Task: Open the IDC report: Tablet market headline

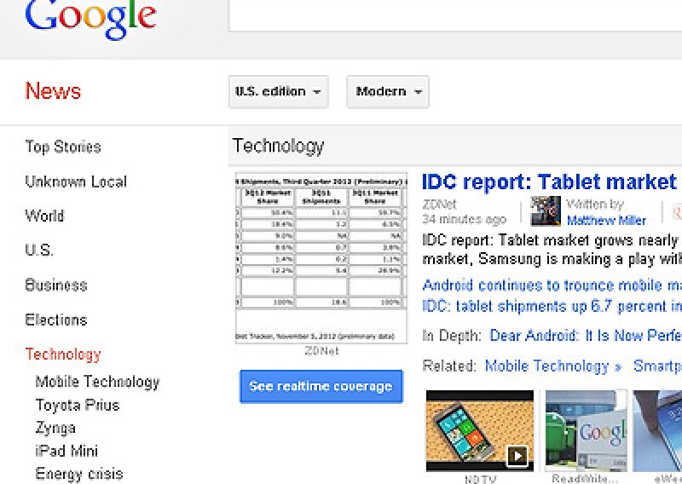Action: click(552, 181)
